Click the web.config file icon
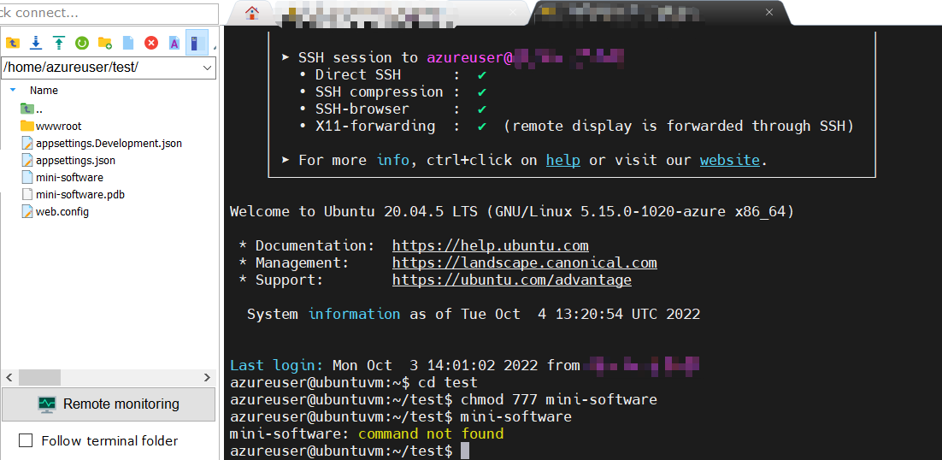The height and width of the screenshot is (460, 942). tap(27, 211)
